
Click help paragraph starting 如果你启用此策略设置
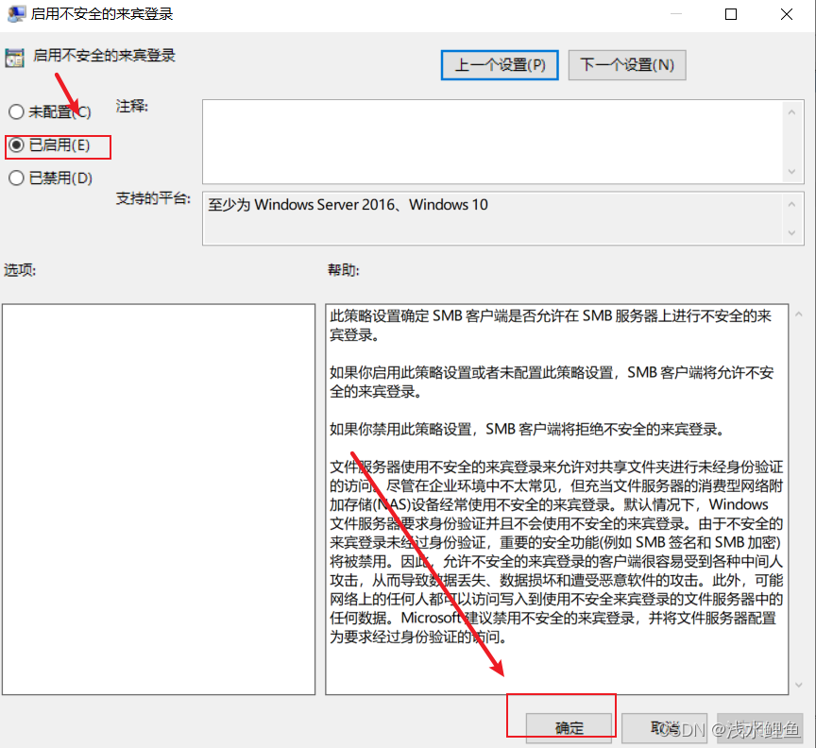coord(552,382)
